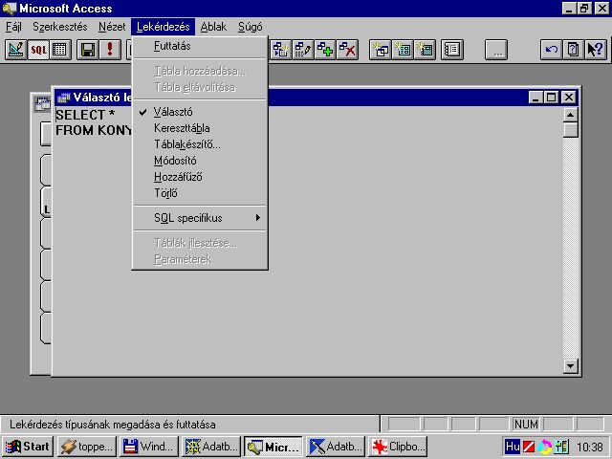Show the Database window icon

pyautogui.click(x=452, y=50)
